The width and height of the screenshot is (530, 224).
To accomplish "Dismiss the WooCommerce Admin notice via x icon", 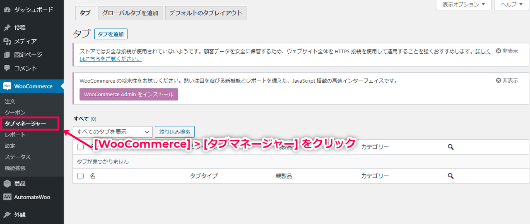I will pyautogui.click(x=499, y=80).
